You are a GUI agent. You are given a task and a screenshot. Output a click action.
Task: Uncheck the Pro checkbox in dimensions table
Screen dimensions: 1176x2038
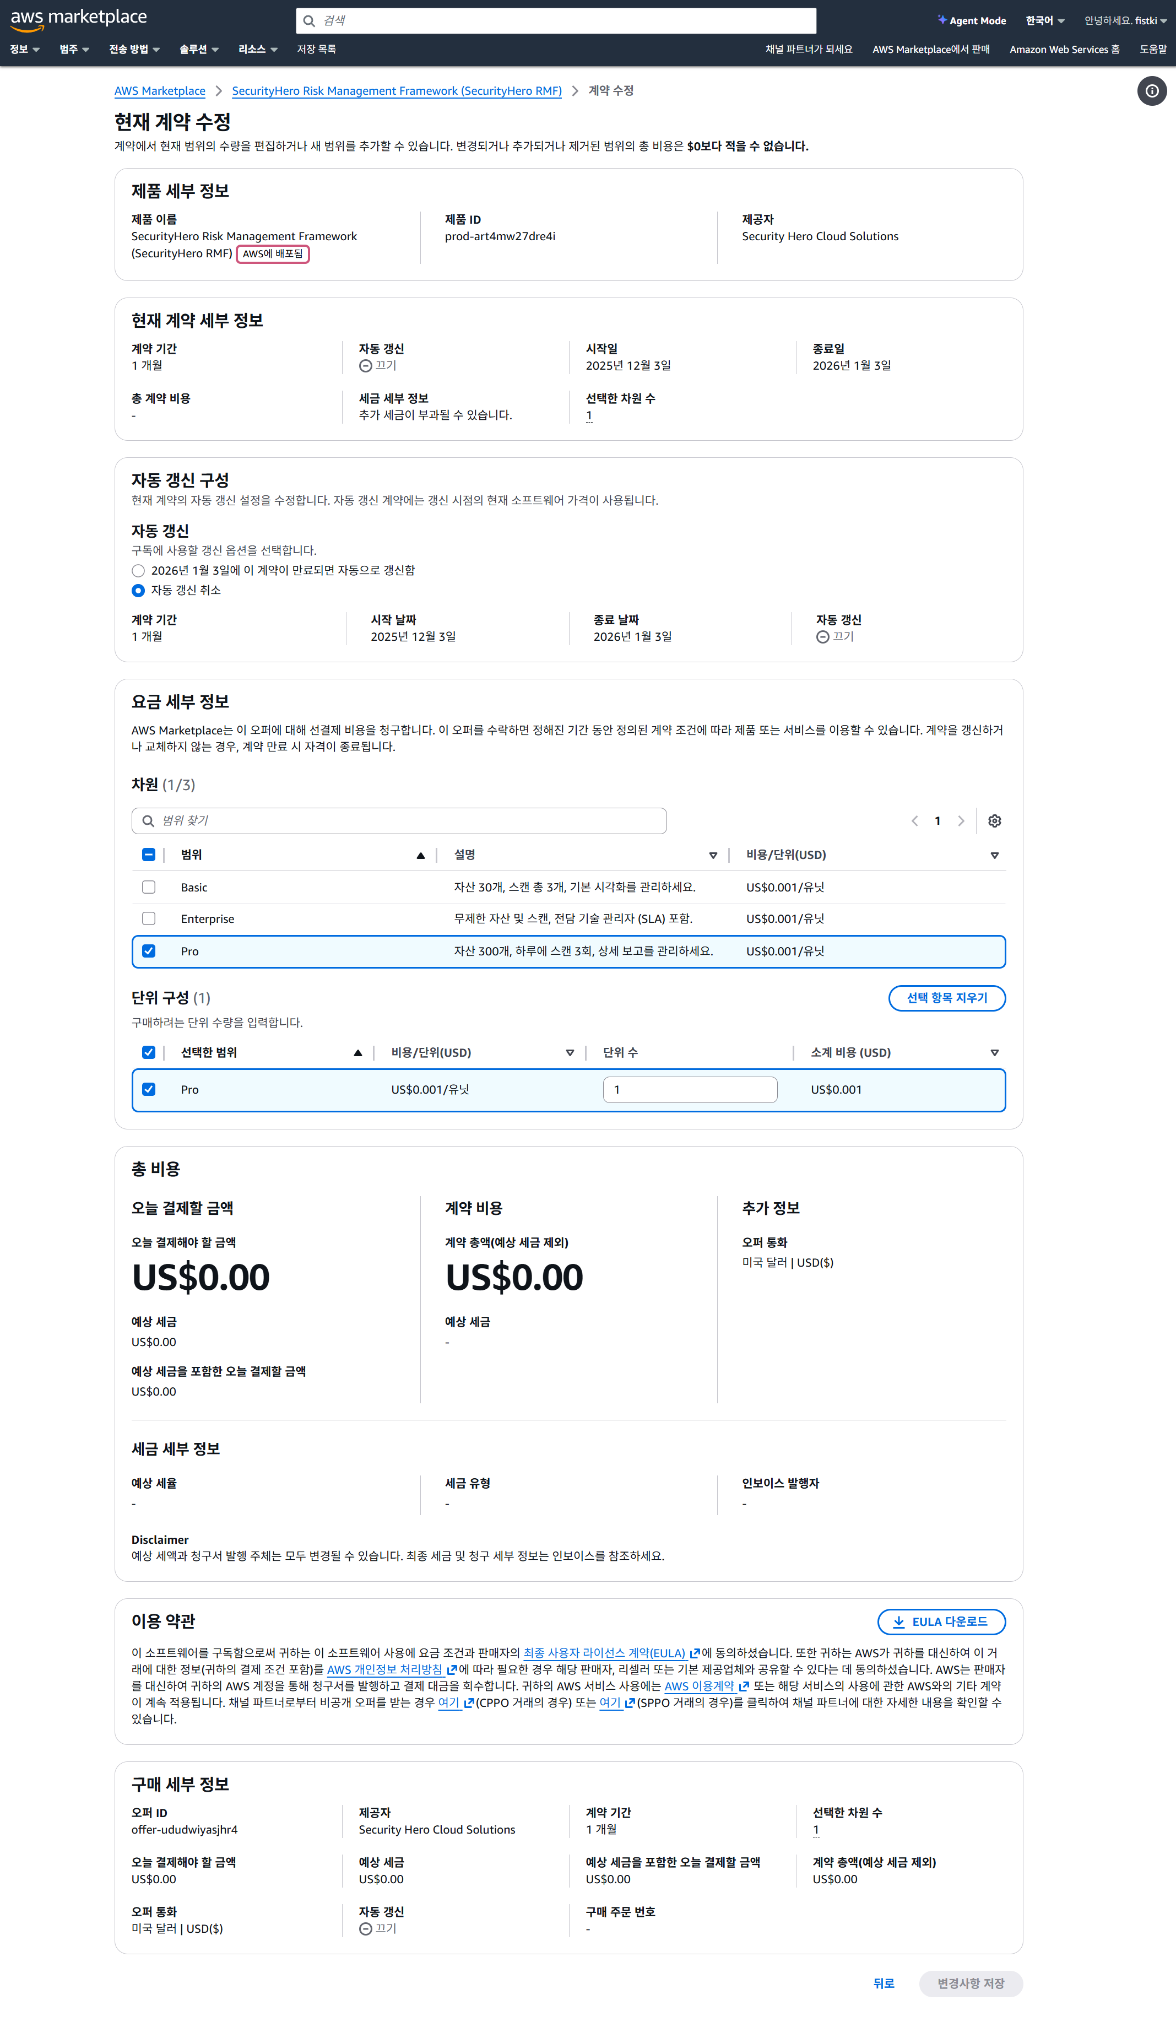(149, 951)
